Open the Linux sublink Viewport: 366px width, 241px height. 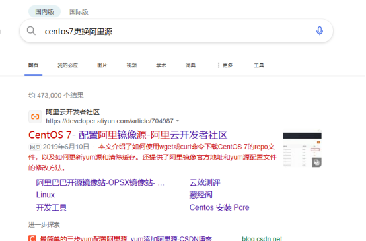tap(46, 195)
